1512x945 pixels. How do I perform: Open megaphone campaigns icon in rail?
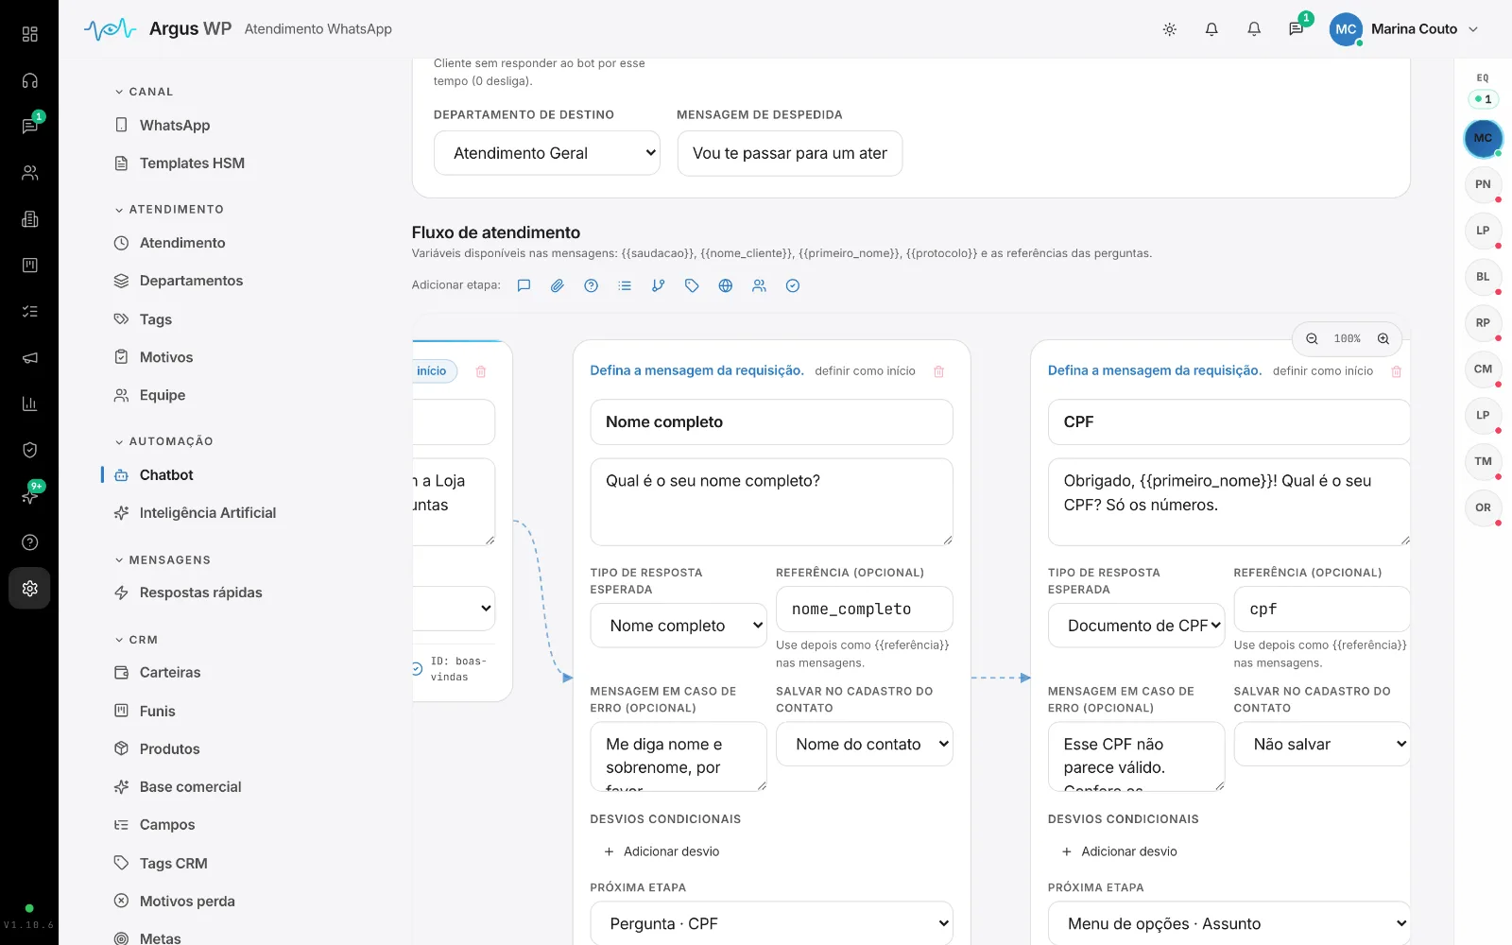coord(30,357)
